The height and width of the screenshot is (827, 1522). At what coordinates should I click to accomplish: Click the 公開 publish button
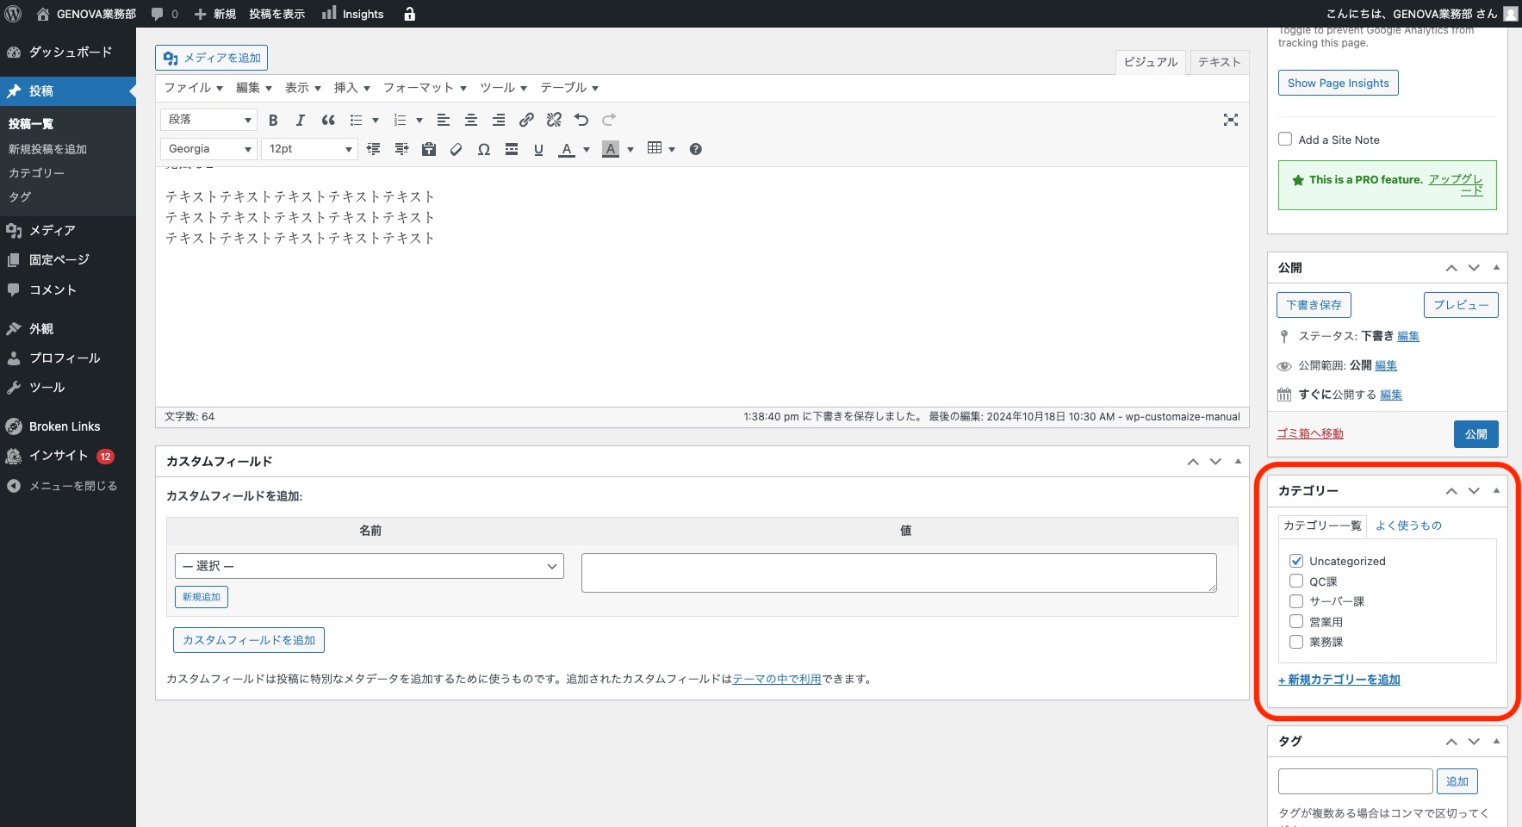pos(1475,434)
